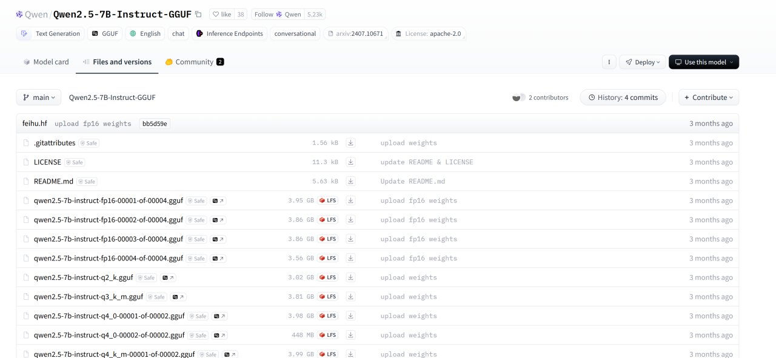This screenshot has height=358, width=776.
Task: Download the 448 MB q4_0-00002-of-00002 file
Action: (x=350, y=335)
